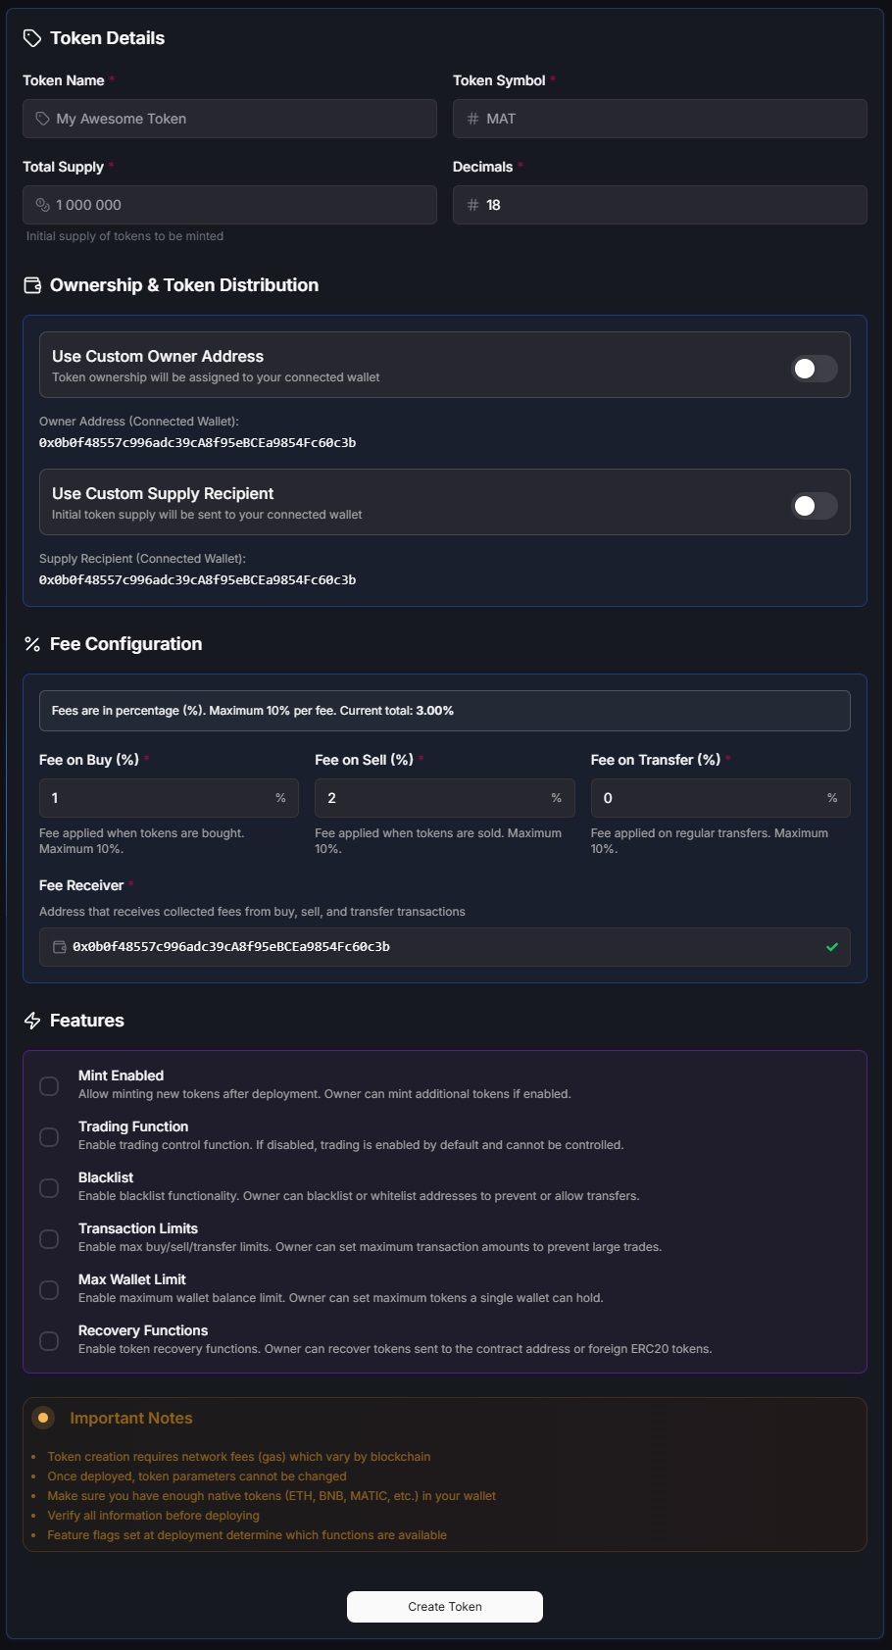Click the lightning icon next to Features heading
This screenshot has height=1650, width=892.
coord(32,1020)
